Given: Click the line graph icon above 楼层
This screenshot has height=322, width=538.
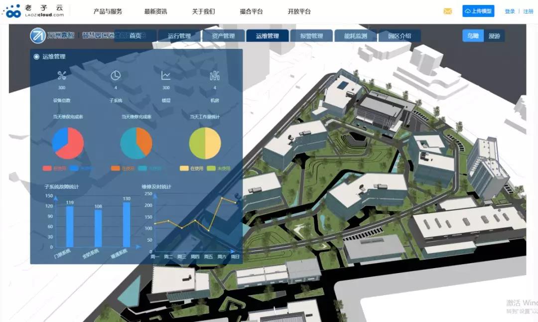Looking at the screenshot, I should point(166,76).
